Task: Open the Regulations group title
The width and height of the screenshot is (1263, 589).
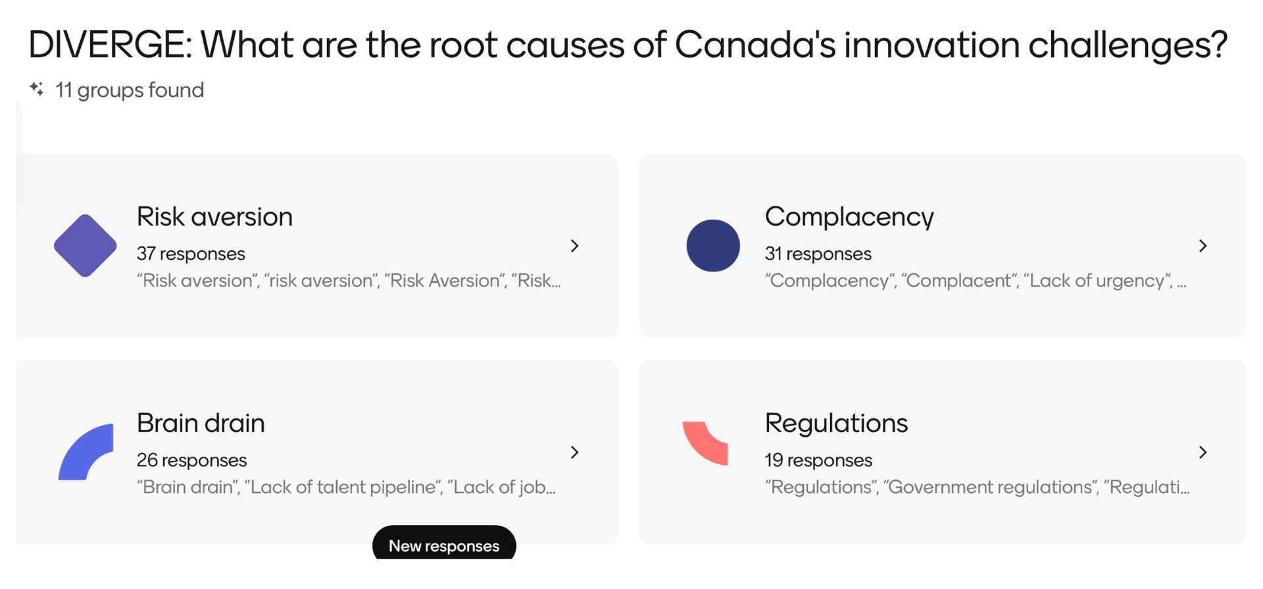Action: (x=836, y=423)
